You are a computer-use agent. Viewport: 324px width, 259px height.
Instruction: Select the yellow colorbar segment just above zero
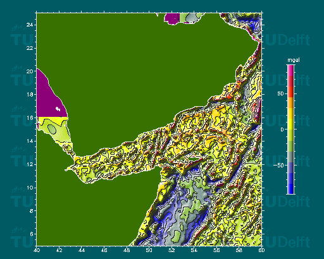click(290, 124)
